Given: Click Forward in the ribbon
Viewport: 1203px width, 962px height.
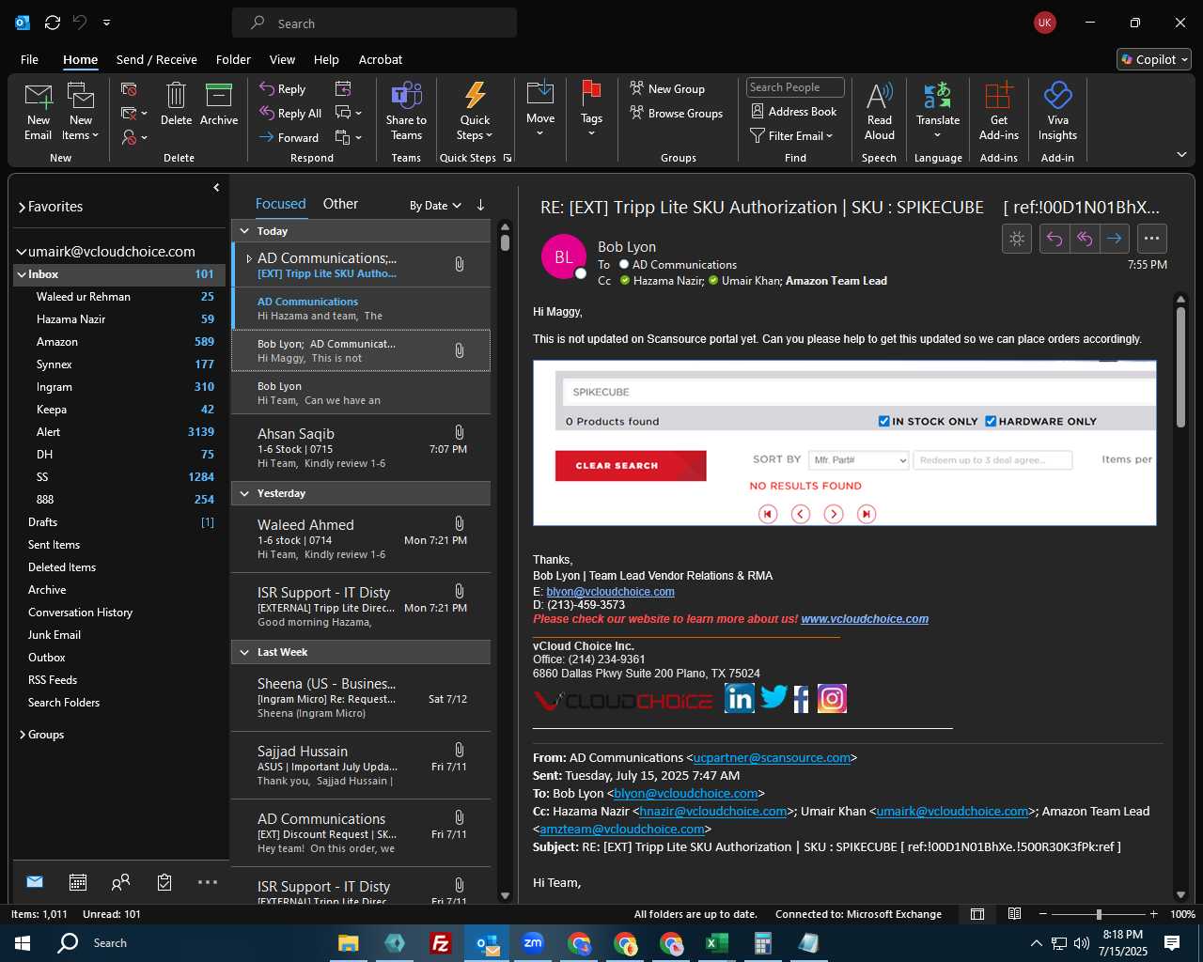Looking at the screenshot, I should tap(289, 137).
